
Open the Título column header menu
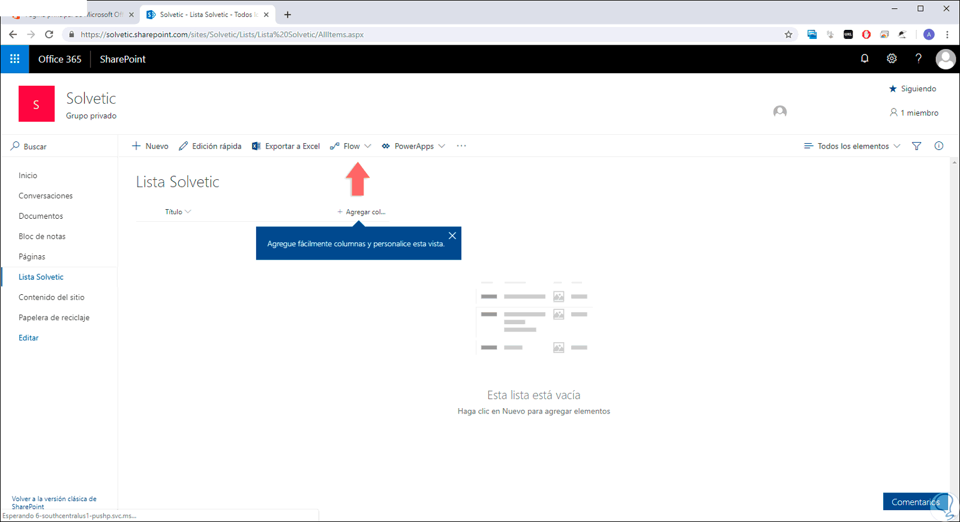pyautogui.click(x=178, y=212)
